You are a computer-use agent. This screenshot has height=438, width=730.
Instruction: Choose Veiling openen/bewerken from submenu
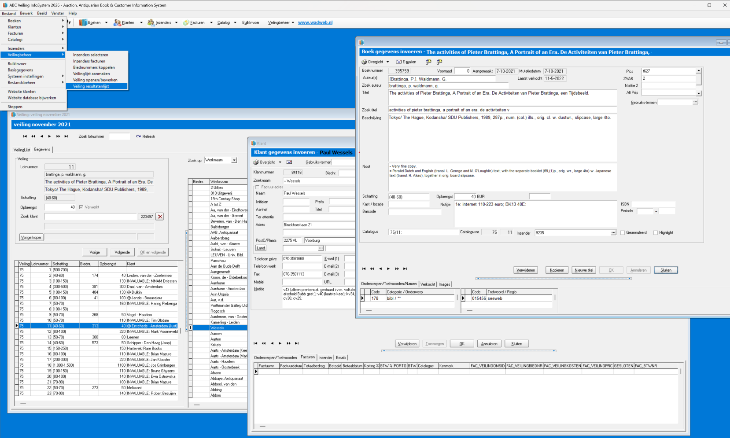click(x=95, y=80)
